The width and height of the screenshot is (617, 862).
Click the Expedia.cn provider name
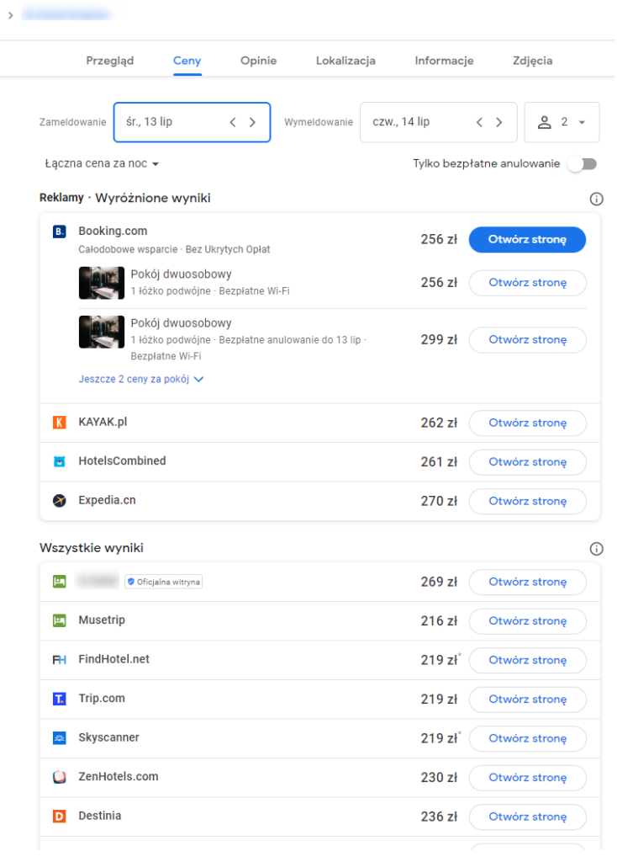point(107,500)
